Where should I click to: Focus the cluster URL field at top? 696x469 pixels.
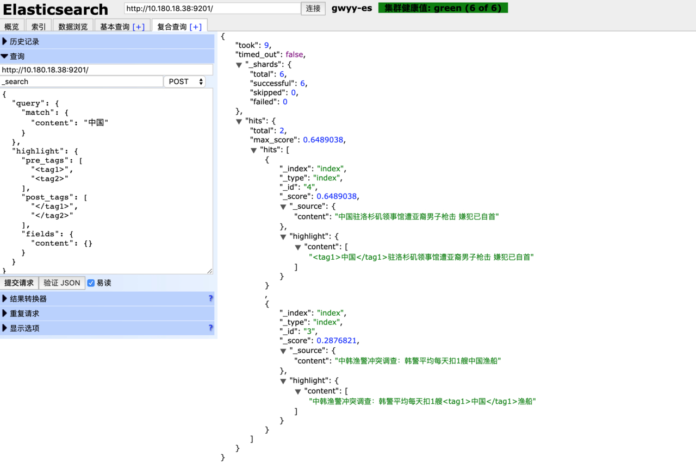212,8
